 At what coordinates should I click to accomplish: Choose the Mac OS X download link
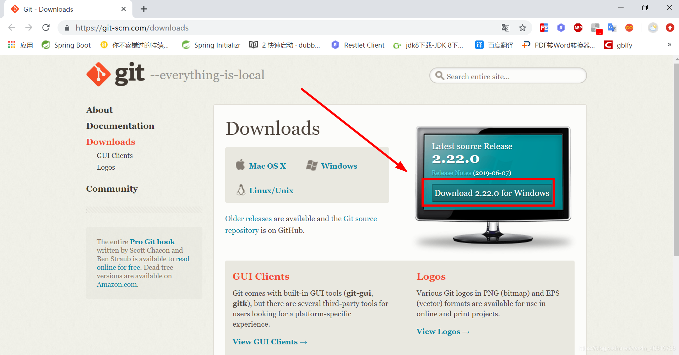(267, 166)
